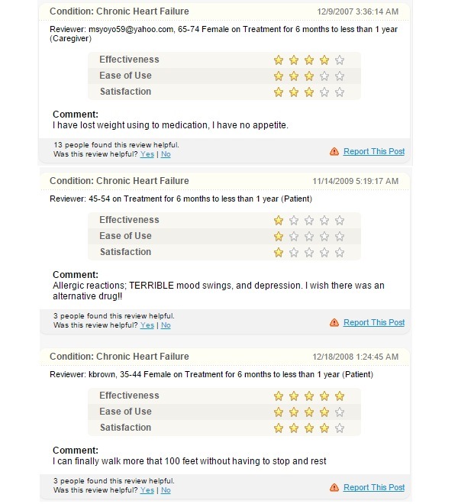Click Yes for the weight loss review
Viewport: 458px width, 504px height.
tap(147, 154)
